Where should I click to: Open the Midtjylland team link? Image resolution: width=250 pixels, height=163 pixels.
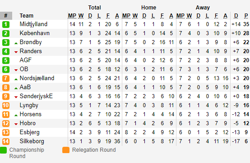[x=33, y=24]
